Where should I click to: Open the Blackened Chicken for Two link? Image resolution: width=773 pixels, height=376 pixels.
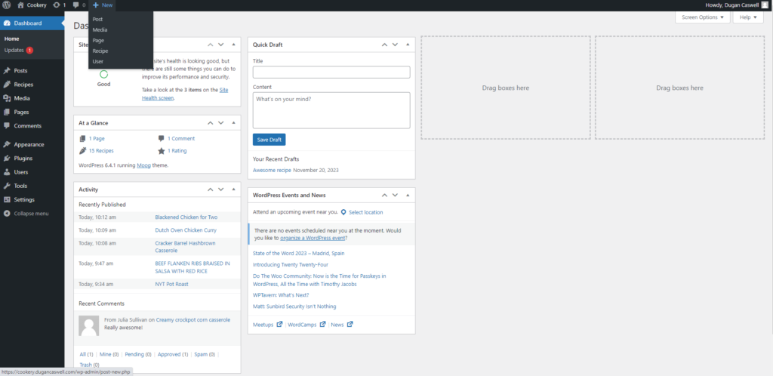tap(186, 217)
